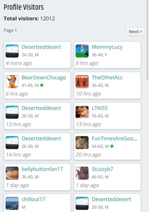
Task: Click Stuzzyb7's profile picture
Action: 82,173
